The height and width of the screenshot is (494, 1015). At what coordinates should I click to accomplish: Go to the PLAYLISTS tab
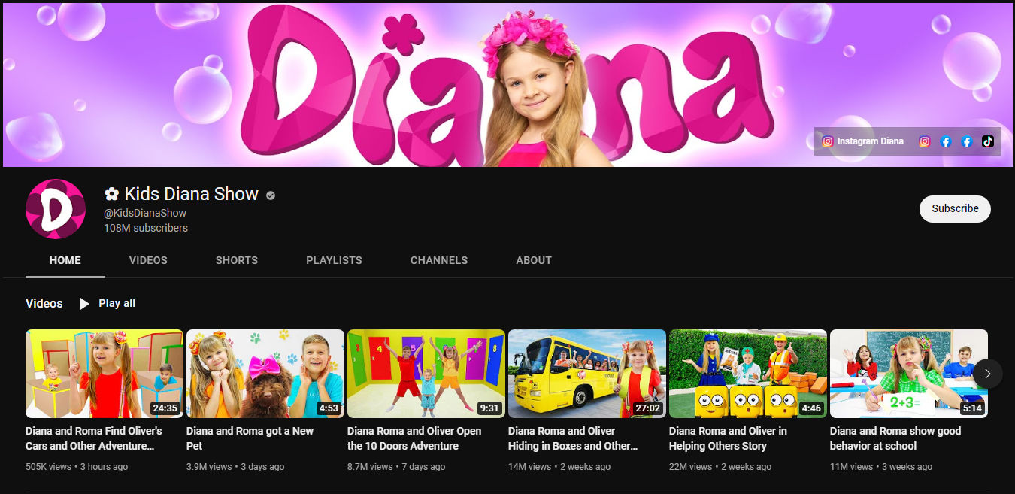tap(334, 260)
